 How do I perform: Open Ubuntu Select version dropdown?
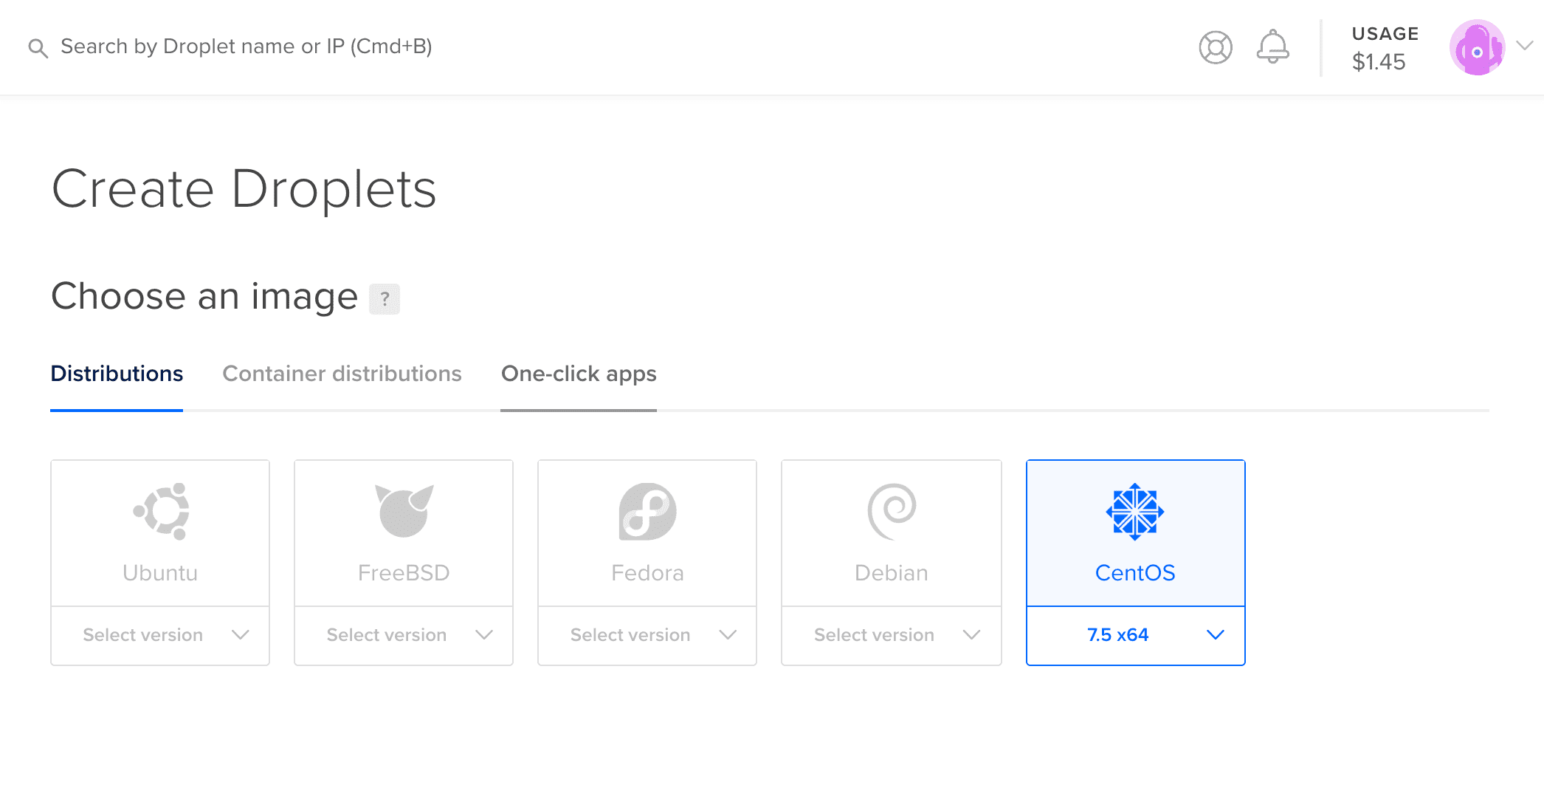click(x=160, y=635)
